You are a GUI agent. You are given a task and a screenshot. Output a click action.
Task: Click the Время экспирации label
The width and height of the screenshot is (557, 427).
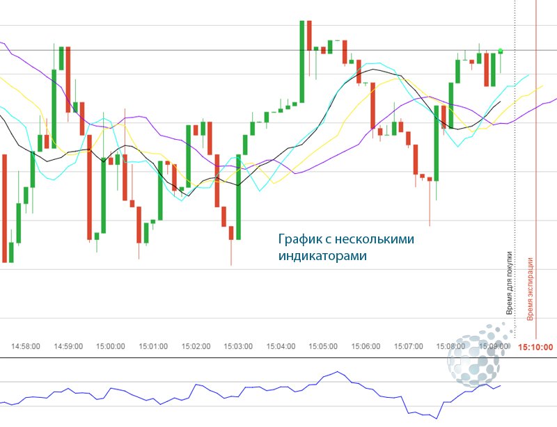click(531, 285)
